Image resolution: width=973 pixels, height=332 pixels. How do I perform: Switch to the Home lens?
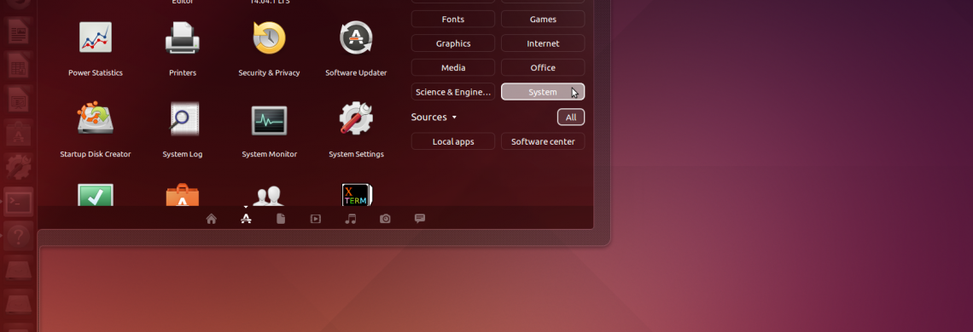tap(212, 219)
